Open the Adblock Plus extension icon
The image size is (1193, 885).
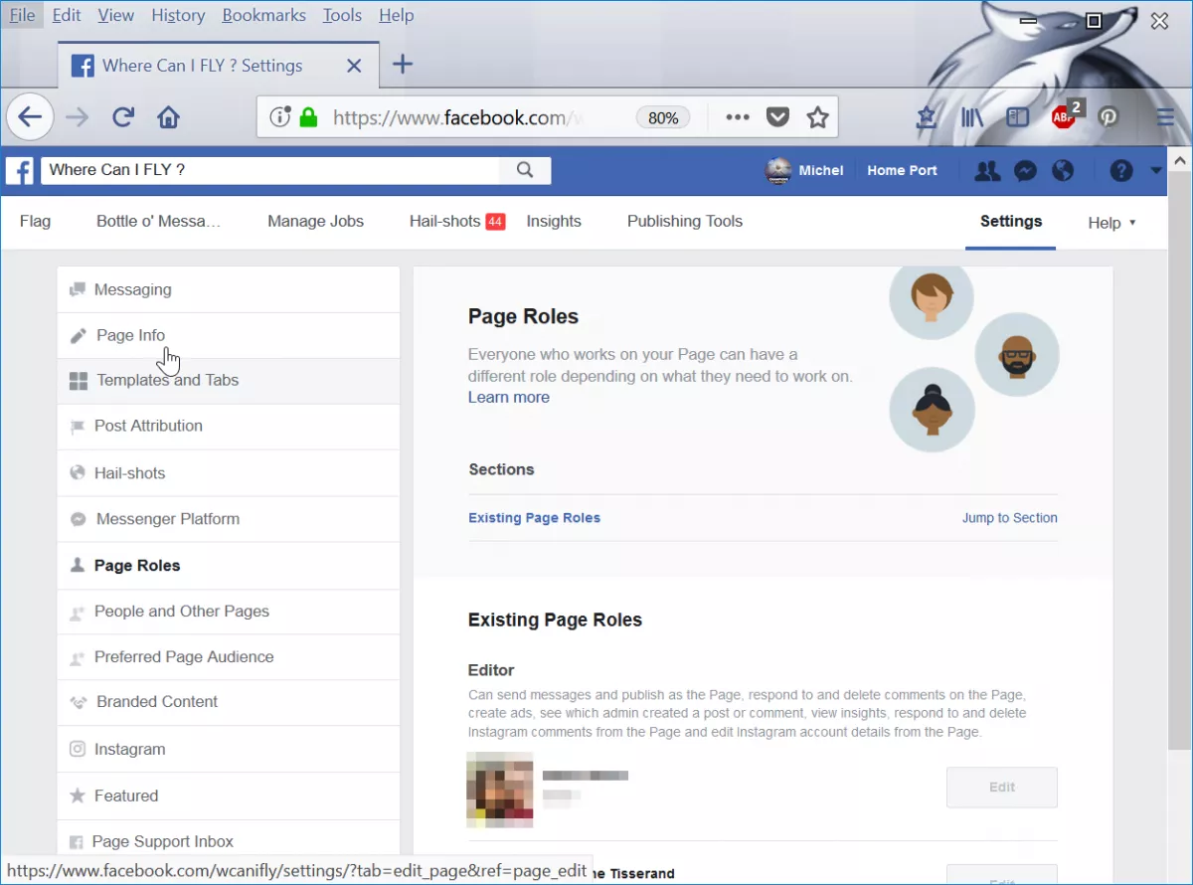click(1066, 115)
